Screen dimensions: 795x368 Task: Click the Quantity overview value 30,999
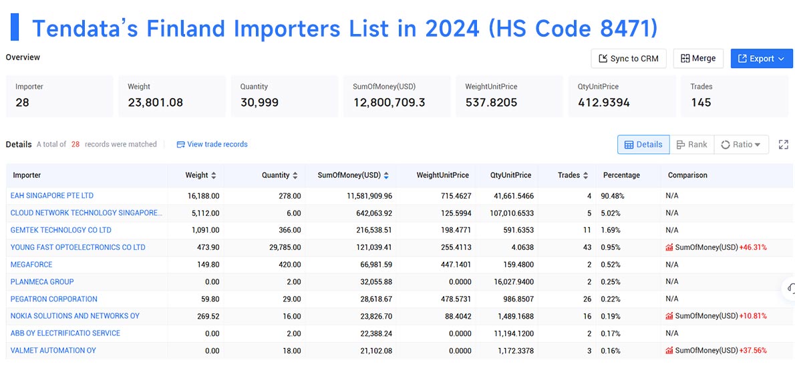click(x=259, y=103)
